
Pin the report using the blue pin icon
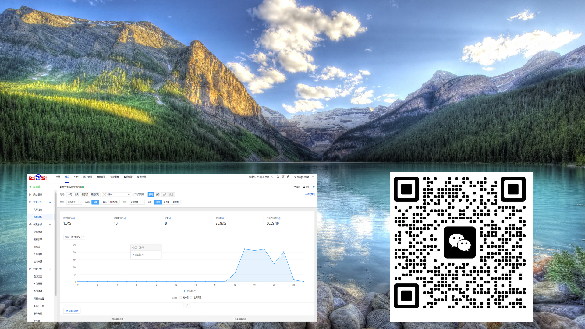(x=314, y=187)
